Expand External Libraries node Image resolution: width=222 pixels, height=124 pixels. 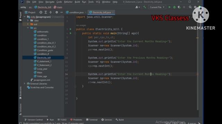click(25, 83)
